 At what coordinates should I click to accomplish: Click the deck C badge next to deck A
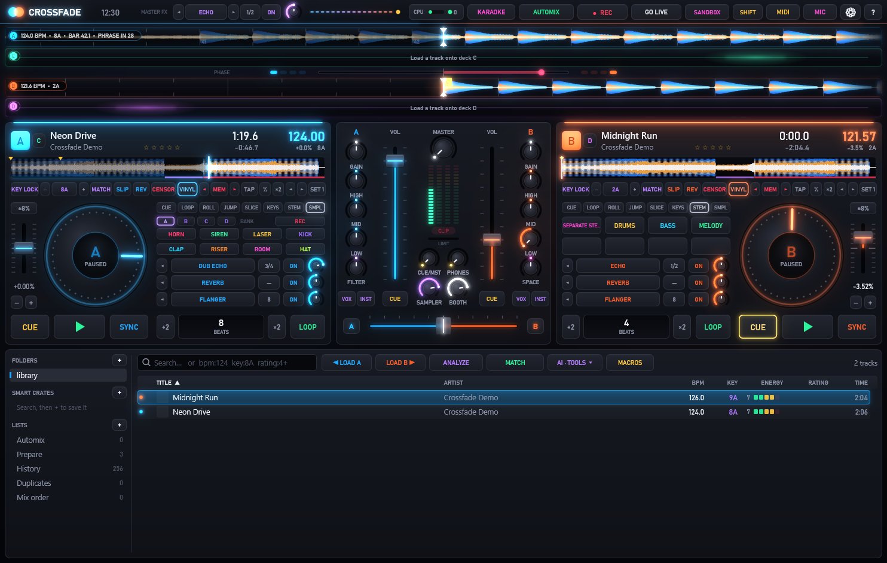39,141
